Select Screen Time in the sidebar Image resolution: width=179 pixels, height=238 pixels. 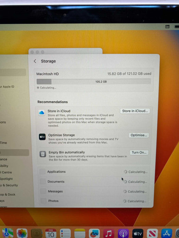[x=3, y=143]
